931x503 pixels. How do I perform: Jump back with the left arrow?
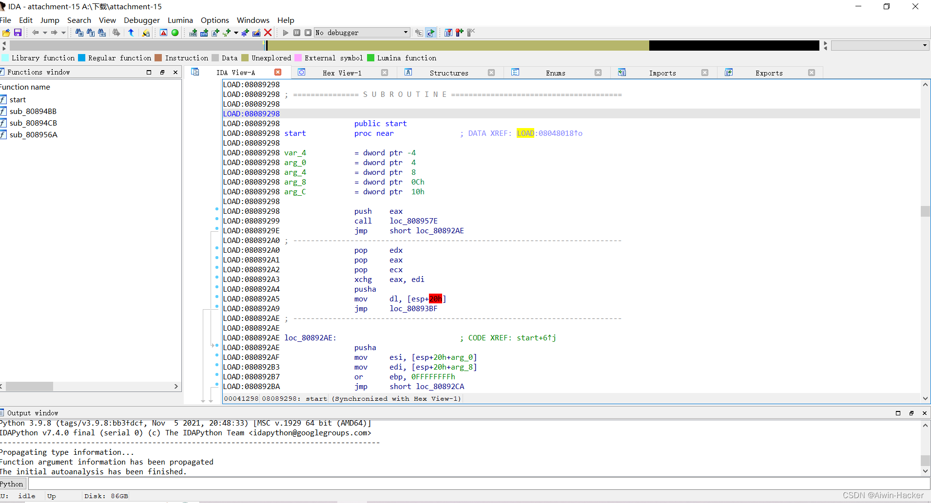[x=36, y=33]
